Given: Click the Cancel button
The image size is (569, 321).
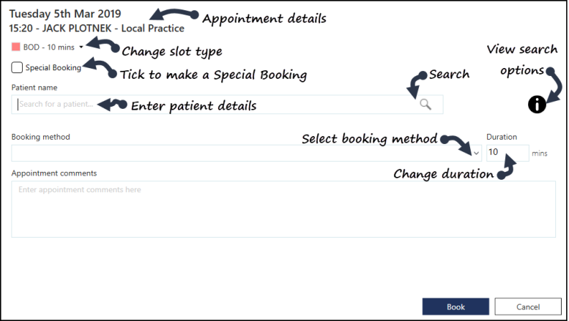Looking at the screenshot, I should point(528,307).
